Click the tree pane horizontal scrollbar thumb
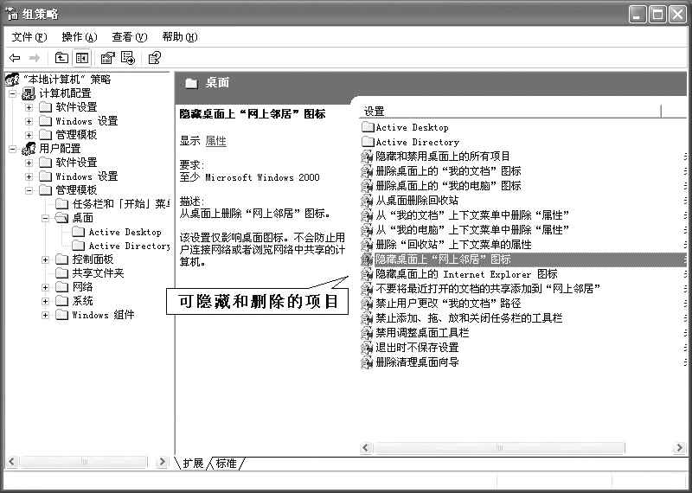Viewport: 692px width, 493px height. click(x=83, y=462)
